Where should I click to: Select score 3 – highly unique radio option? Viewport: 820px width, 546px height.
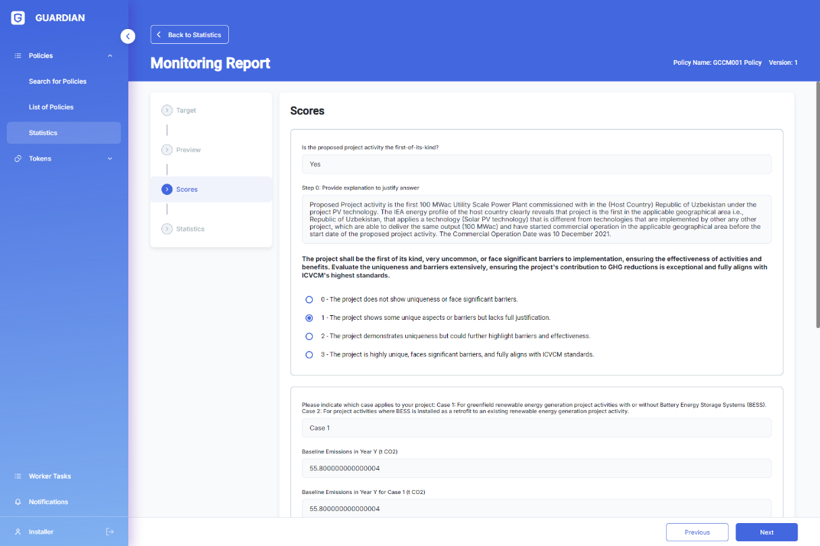click(309, 354)
